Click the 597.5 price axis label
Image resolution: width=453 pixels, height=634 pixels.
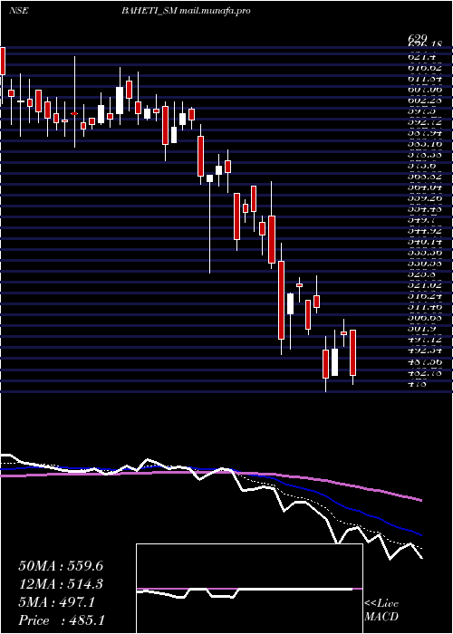421,111
